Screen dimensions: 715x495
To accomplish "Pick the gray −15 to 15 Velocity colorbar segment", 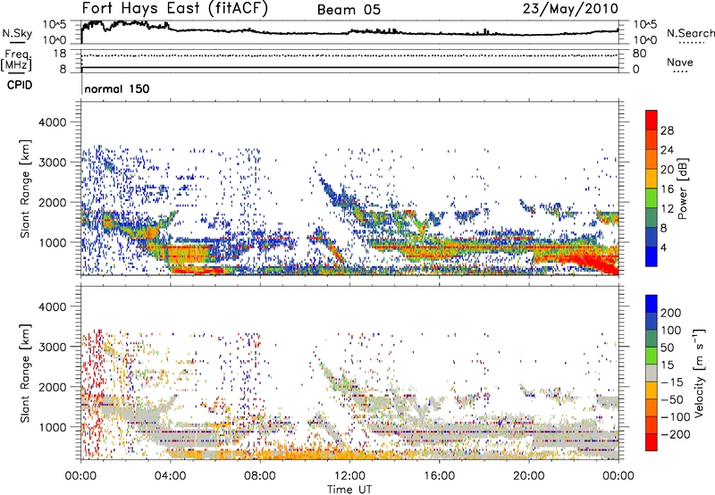I will coord(652,373).
